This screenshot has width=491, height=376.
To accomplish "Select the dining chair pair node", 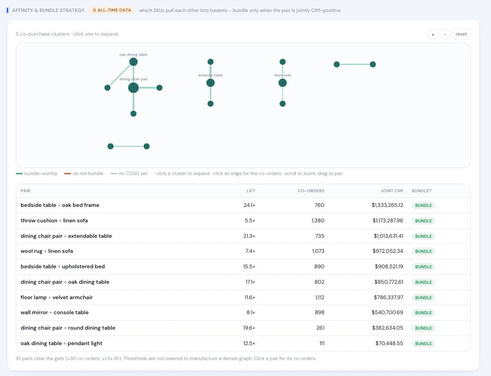I will pos(133,88).
